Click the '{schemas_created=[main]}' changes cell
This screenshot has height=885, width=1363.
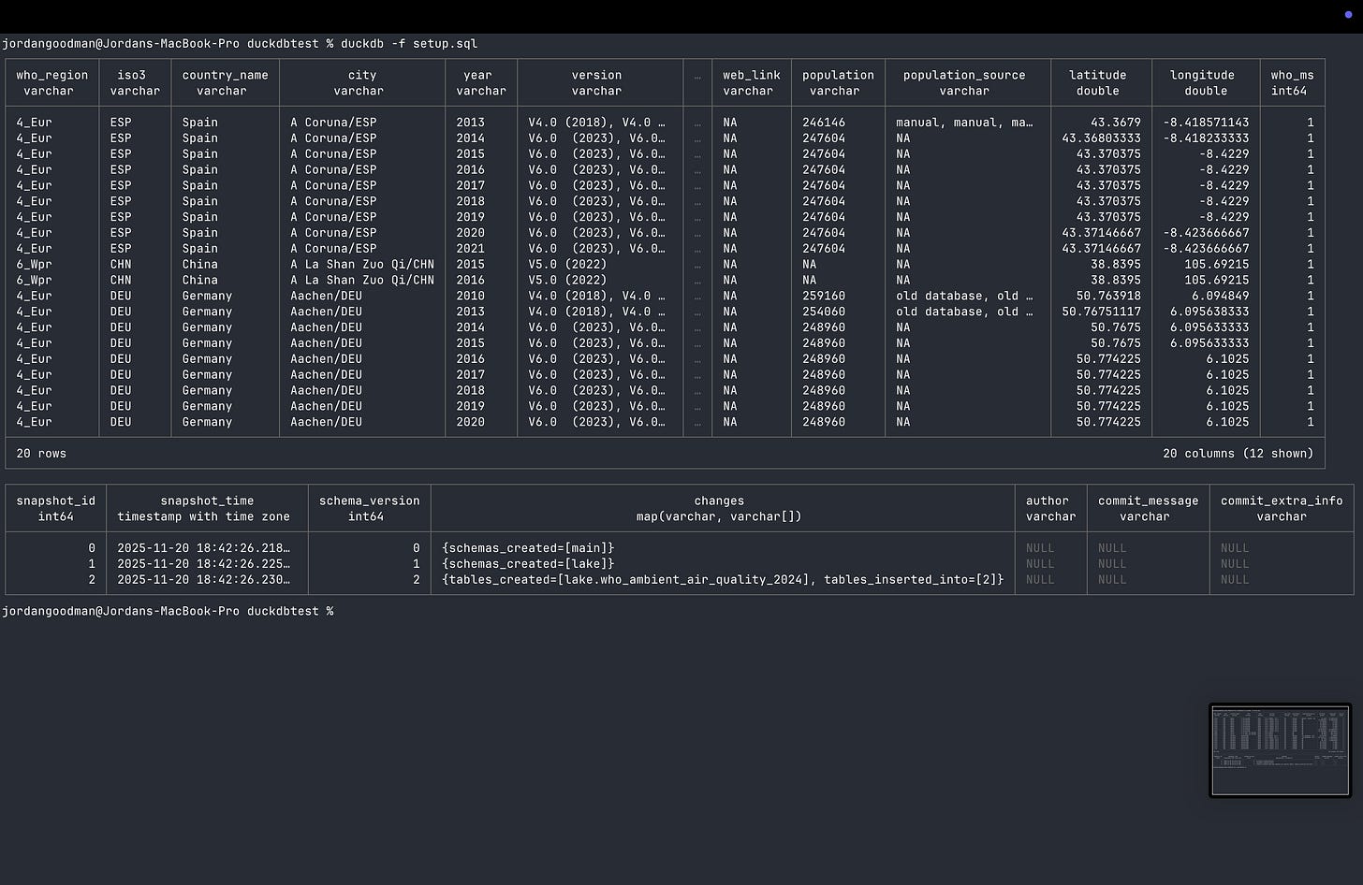(x=528, y=548)
